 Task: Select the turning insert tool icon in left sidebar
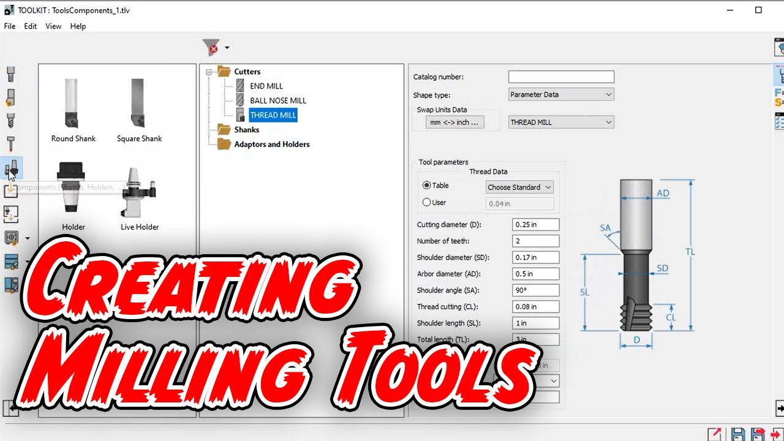click(10, 97)
